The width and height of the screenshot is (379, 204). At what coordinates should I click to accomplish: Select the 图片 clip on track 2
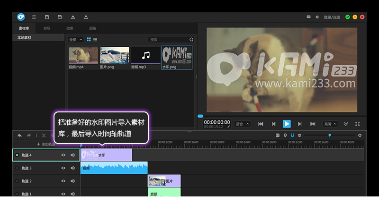click(x=164, y=181)
